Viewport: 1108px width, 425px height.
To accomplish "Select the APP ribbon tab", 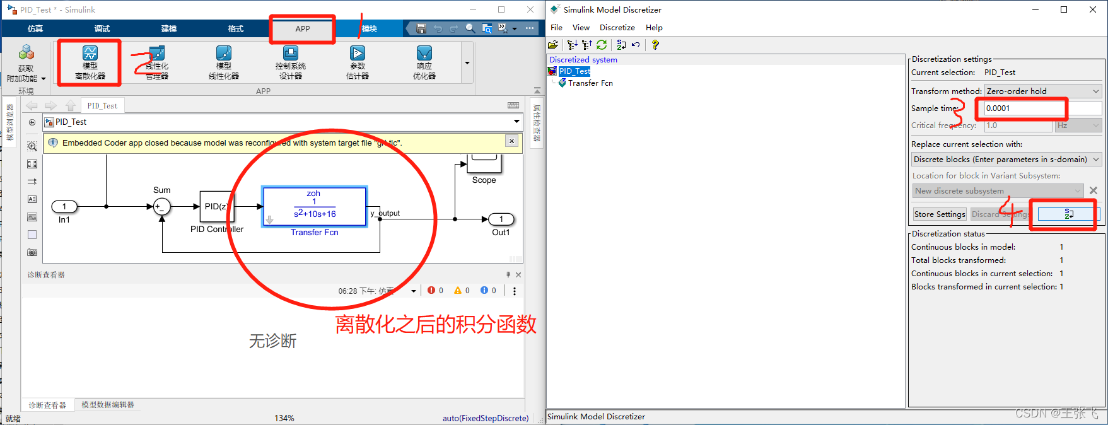I will click(303, 29).
